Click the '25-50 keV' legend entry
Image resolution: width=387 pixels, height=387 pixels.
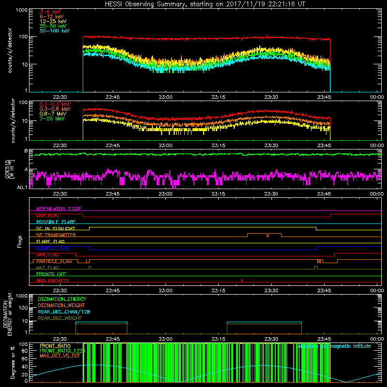53,26
